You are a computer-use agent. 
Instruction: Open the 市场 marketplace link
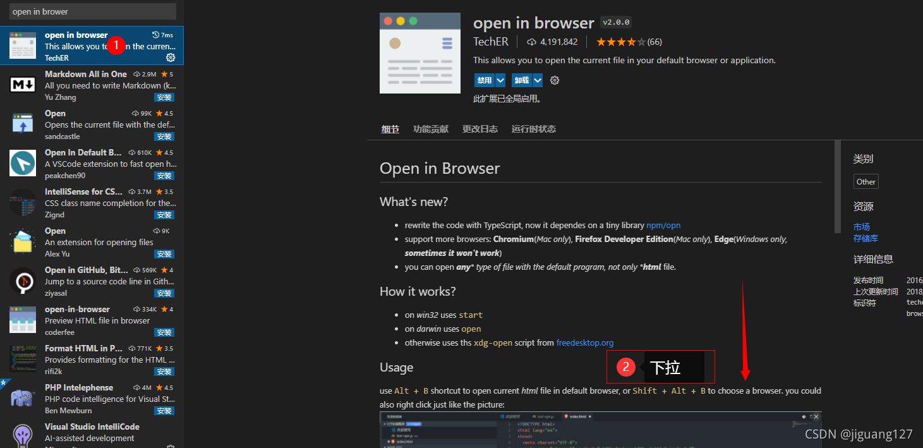pyautogui.click(x=862, y=227)
